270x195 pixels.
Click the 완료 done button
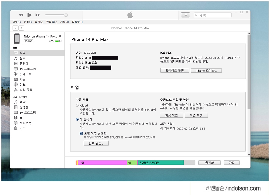232,163
